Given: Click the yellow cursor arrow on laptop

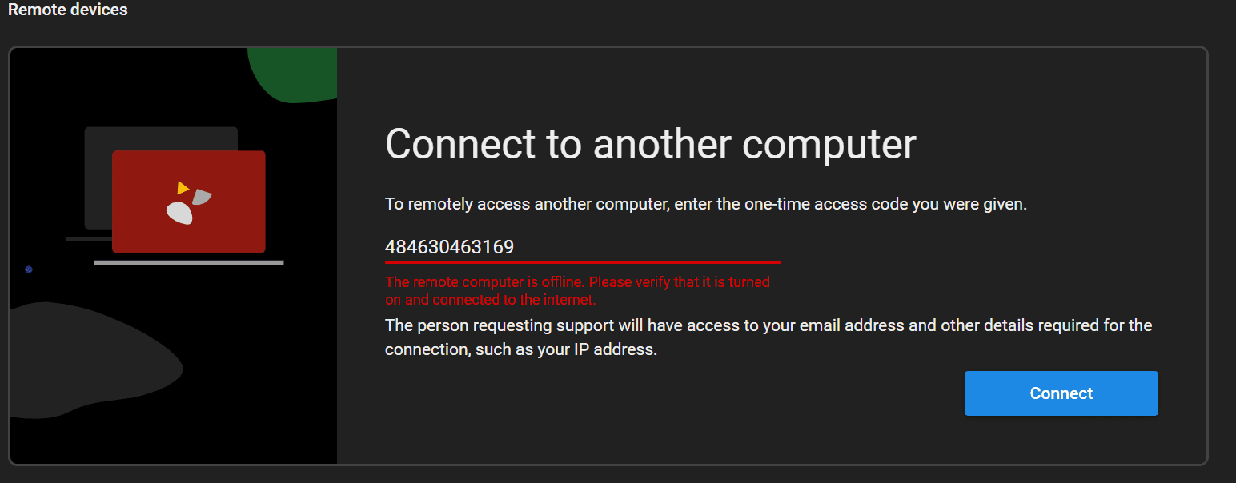Looking at the screenshot, I should (x=183, y=188).
